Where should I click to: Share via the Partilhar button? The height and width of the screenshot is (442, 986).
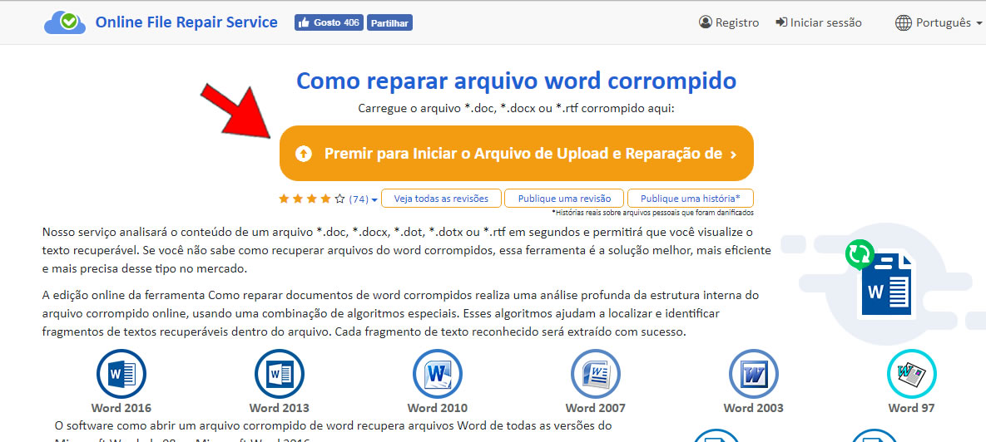pyautogui.click(x=390, y=23)
